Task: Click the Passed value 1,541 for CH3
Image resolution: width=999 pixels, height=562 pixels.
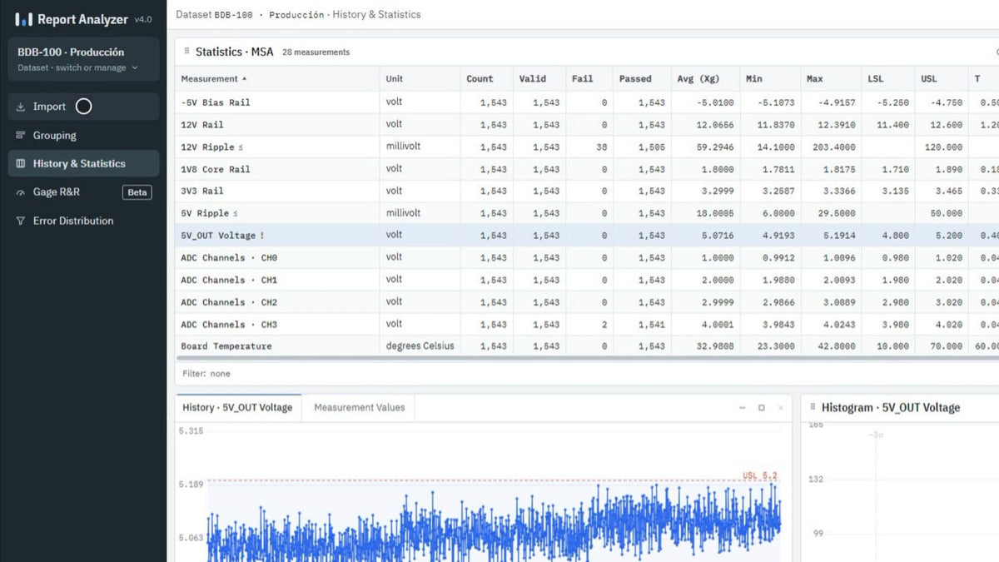Action: point(651,325)
